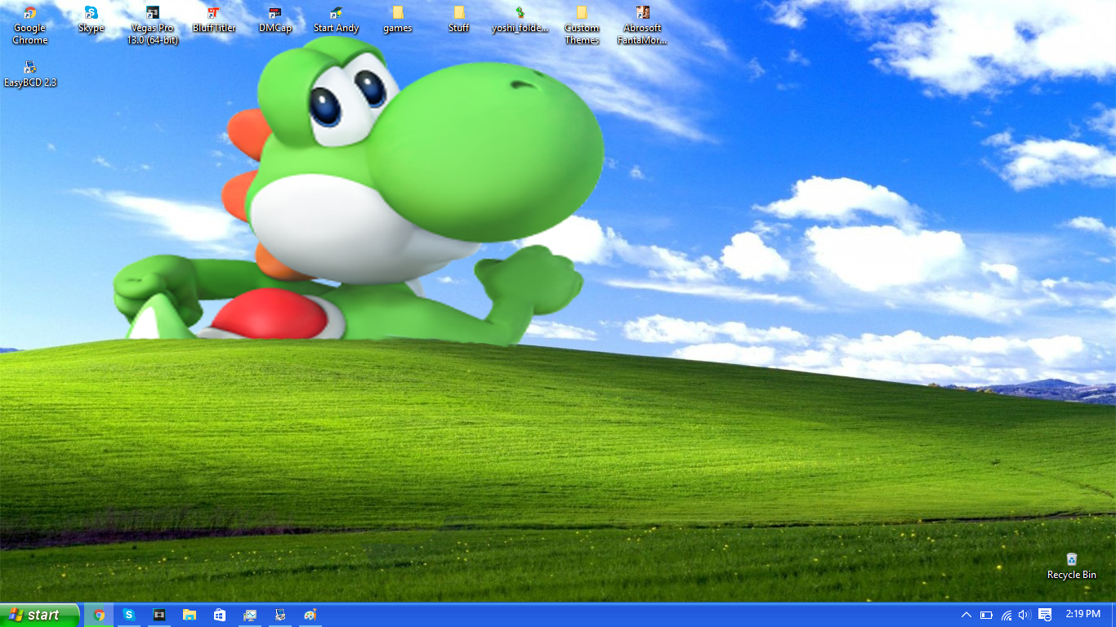Open the Action Center notifications icon

1045,615
